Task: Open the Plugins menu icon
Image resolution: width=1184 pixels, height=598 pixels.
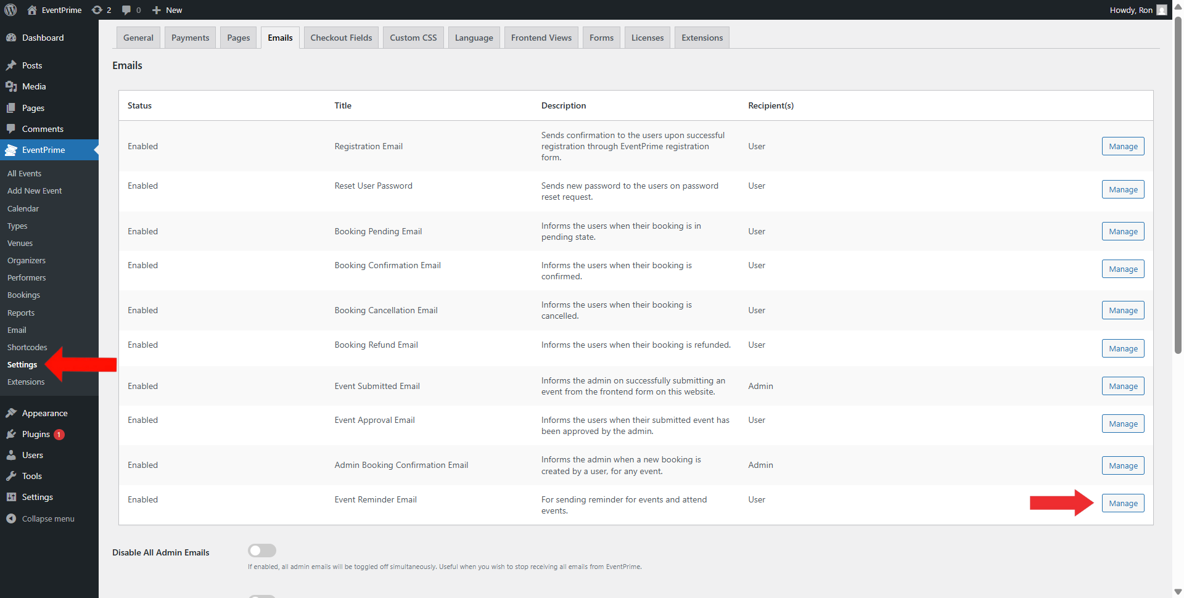Action: point(11,434)
